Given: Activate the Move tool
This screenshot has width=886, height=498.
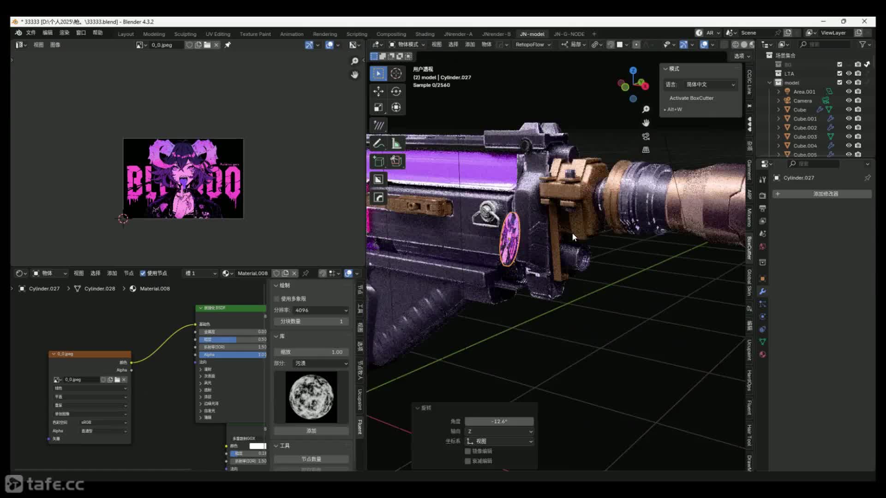Looking at the screenshot, I should [x=378, y=91].
